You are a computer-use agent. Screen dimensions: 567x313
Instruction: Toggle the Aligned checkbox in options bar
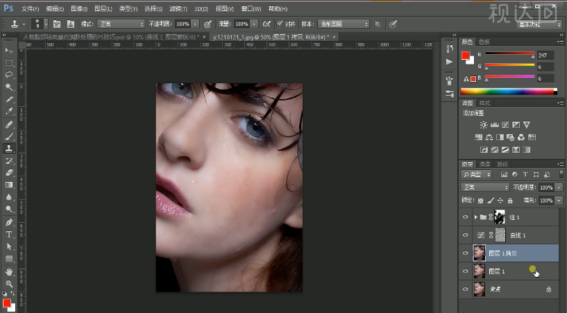[280, 24]
